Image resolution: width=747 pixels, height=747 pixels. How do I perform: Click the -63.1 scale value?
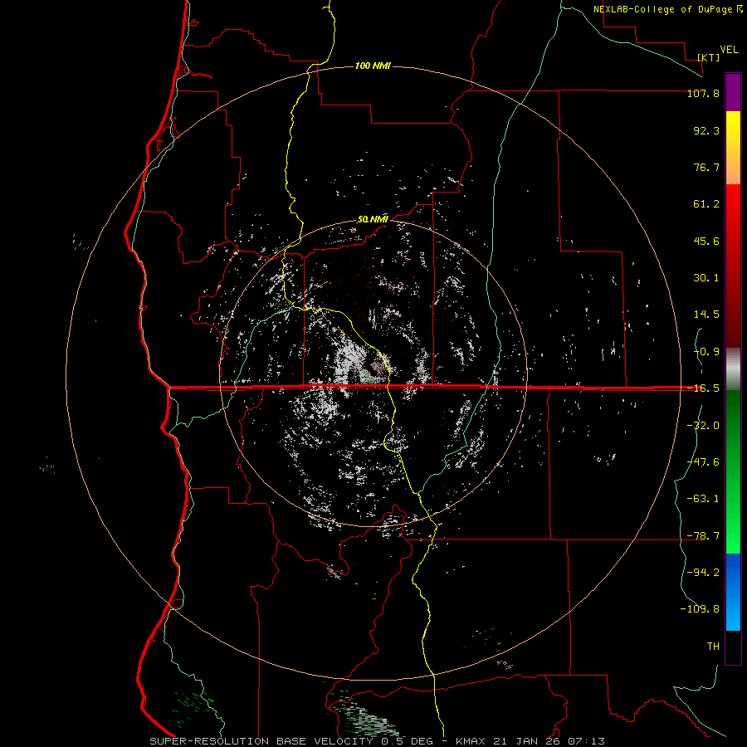[703, 499]
